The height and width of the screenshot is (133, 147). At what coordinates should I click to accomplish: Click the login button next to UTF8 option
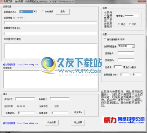pyautogui.click(x=63, y=12)
